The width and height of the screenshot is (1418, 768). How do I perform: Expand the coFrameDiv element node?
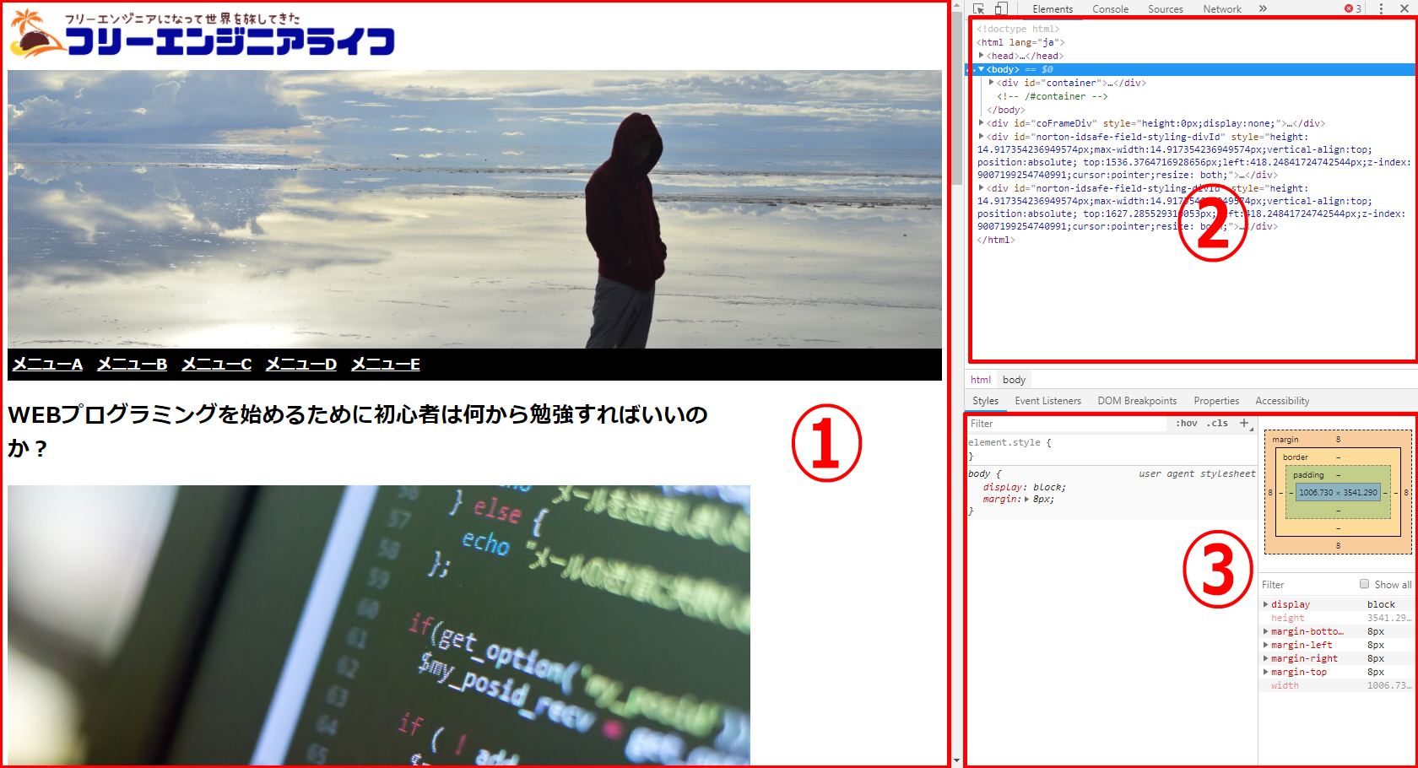(x=982, y=123)
